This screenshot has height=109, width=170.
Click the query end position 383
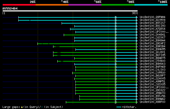tap(134, 13)
